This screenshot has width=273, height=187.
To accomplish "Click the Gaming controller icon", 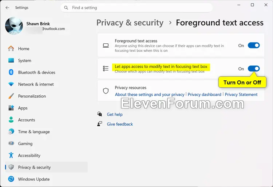I will [x=11, y=143].
